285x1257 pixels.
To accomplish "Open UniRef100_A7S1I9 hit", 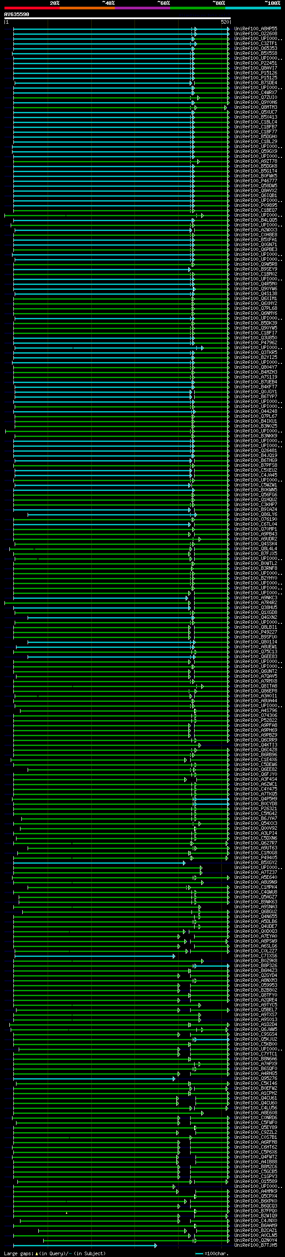I will [256, 377].
